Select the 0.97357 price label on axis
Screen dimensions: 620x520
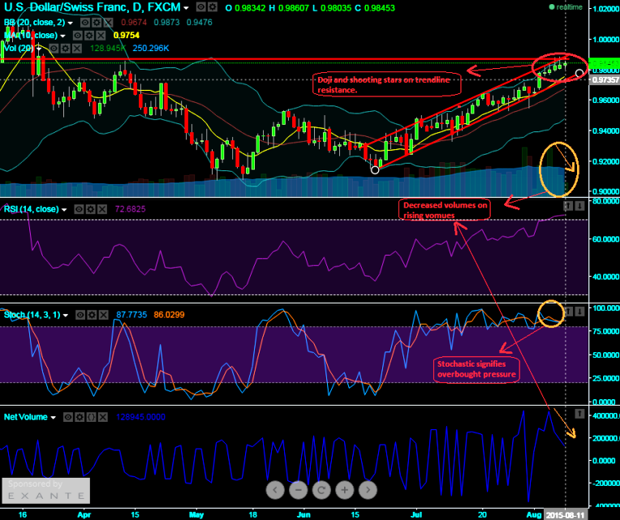(x=605, y=80)
